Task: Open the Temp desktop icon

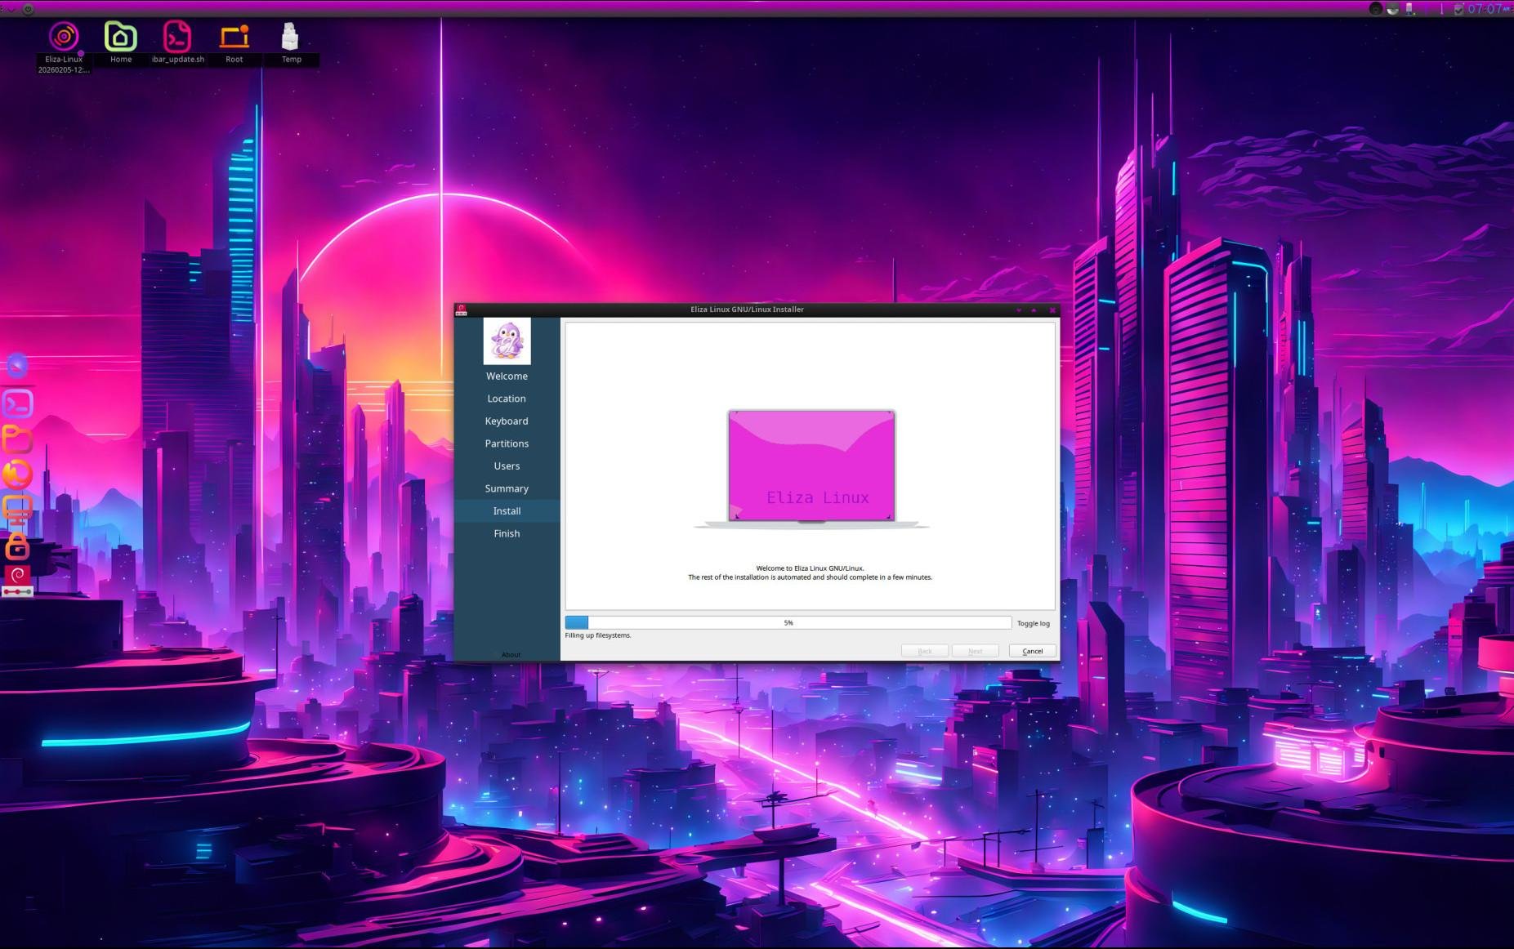Action: (x=290, y=38)
